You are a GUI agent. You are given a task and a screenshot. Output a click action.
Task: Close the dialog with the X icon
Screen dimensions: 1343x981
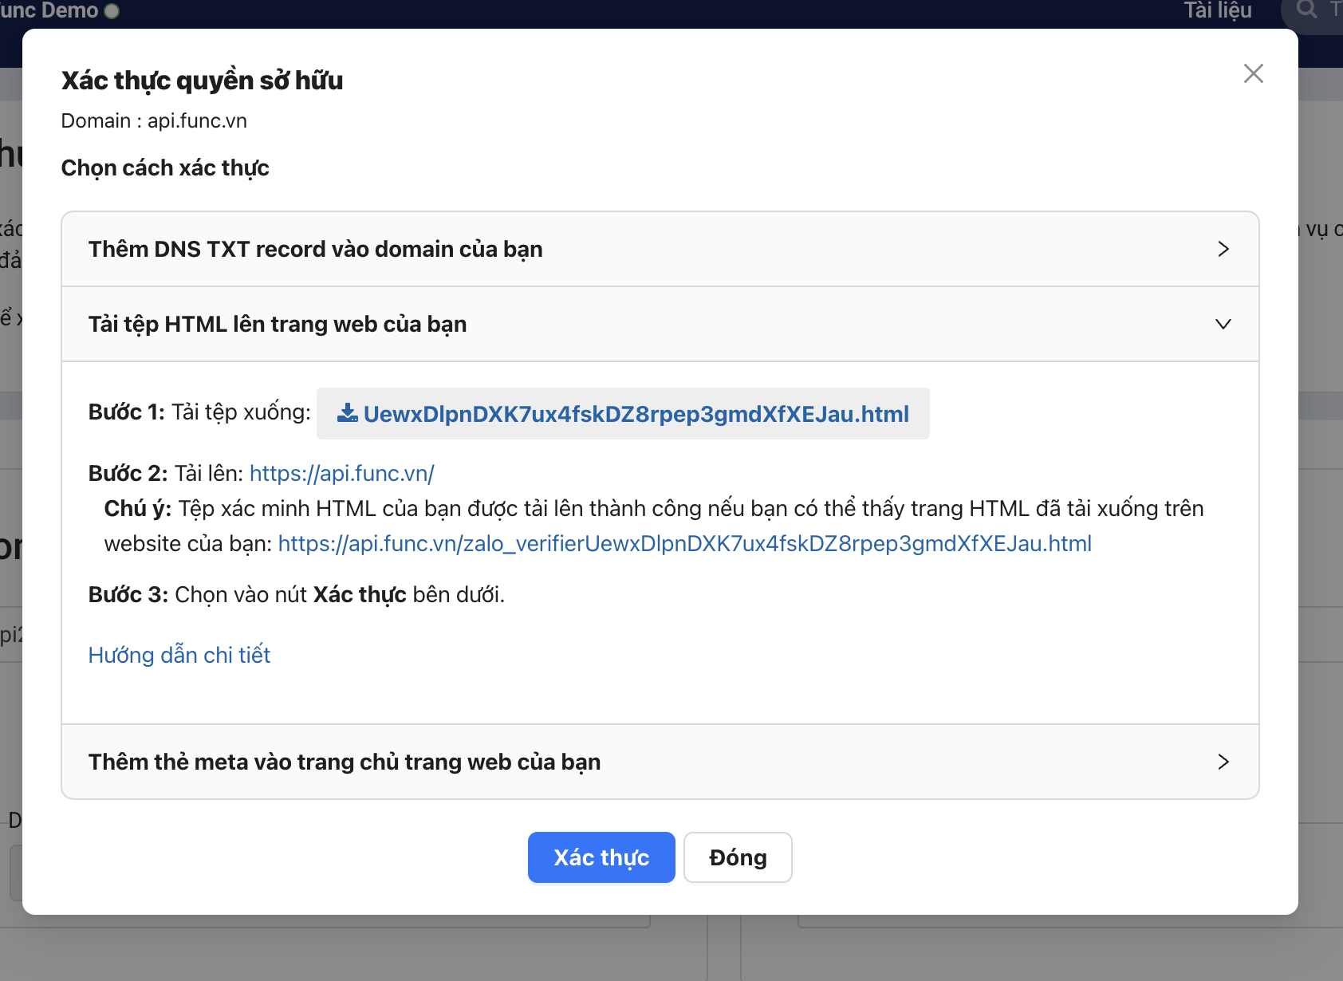(1253, 73)
